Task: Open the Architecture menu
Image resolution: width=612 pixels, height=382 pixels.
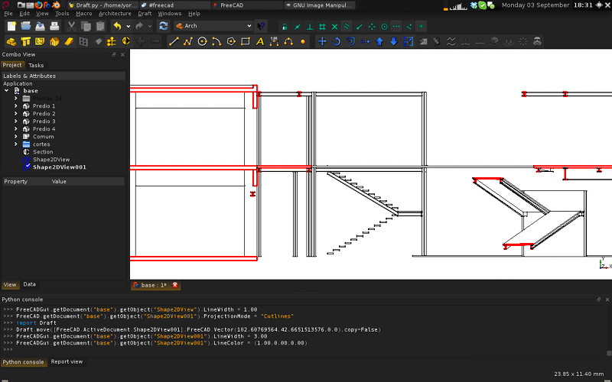Action: (x=115, y=13)
